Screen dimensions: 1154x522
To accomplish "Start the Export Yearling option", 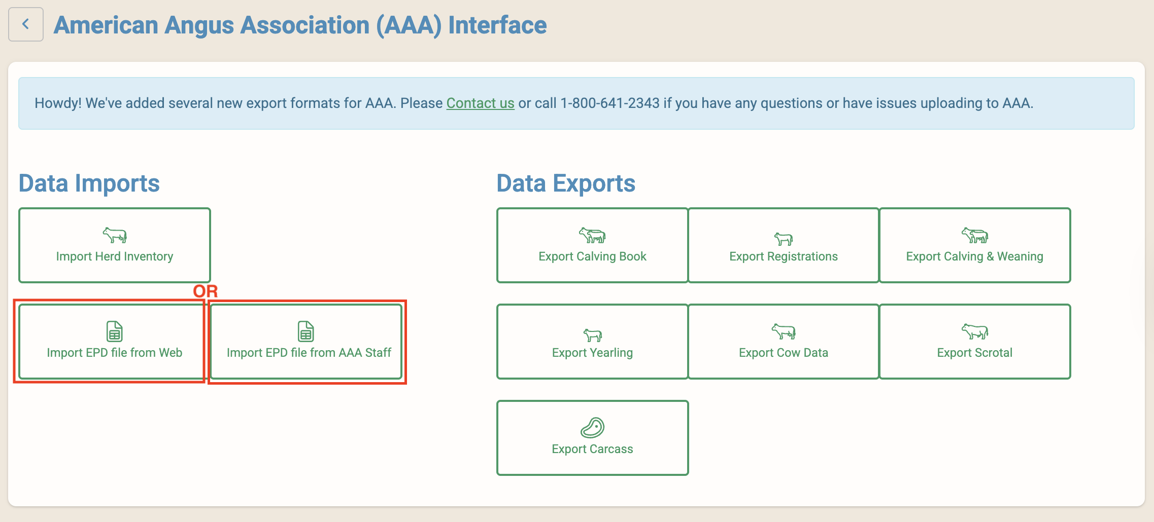I will click(x=592, y=342).
